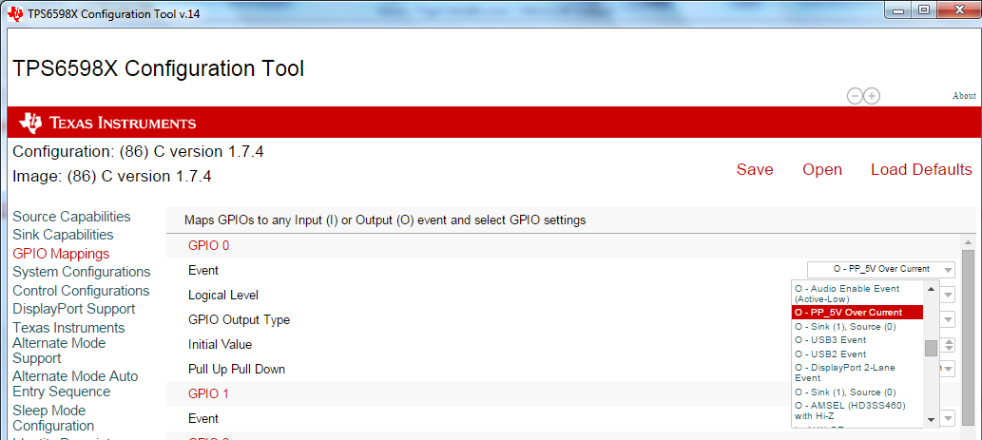Click the Logical Level label
The width and height of the screenshot is (982, 440).
coord(223,295)
